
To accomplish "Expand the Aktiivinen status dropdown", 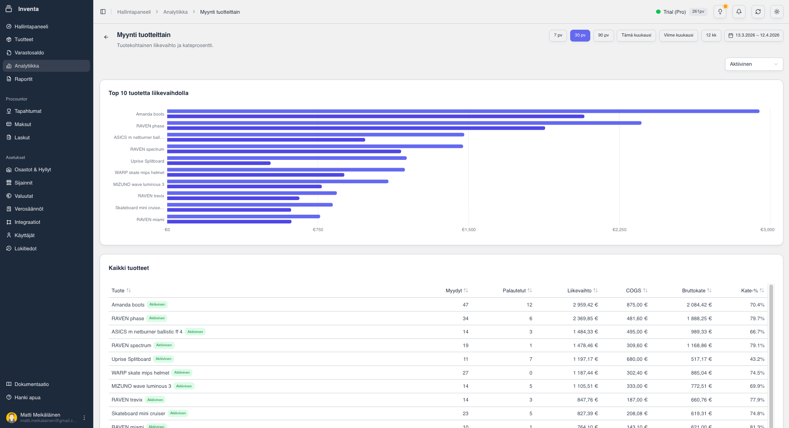I will pyautogui.click(x=753, y=64).
